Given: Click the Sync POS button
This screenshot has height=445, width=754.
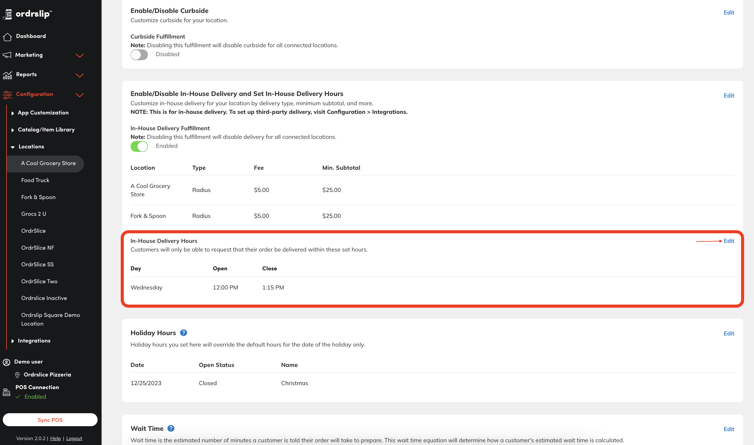Looking at the screenshot, I should [x=50, y=420].
